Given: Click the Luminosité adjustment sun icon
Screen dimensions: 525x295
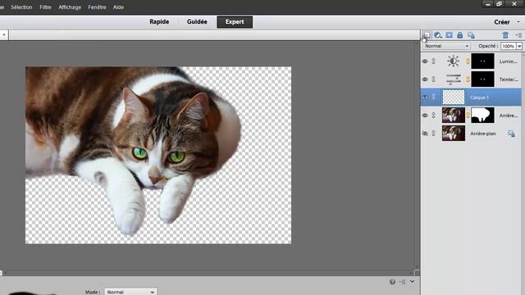Looking at the screenshot, I should coord(453,61).
